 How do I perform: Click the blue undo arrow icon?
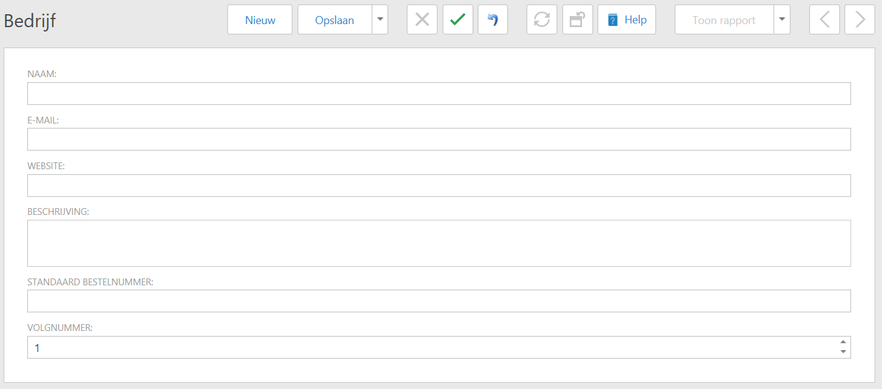pos(493,20)
